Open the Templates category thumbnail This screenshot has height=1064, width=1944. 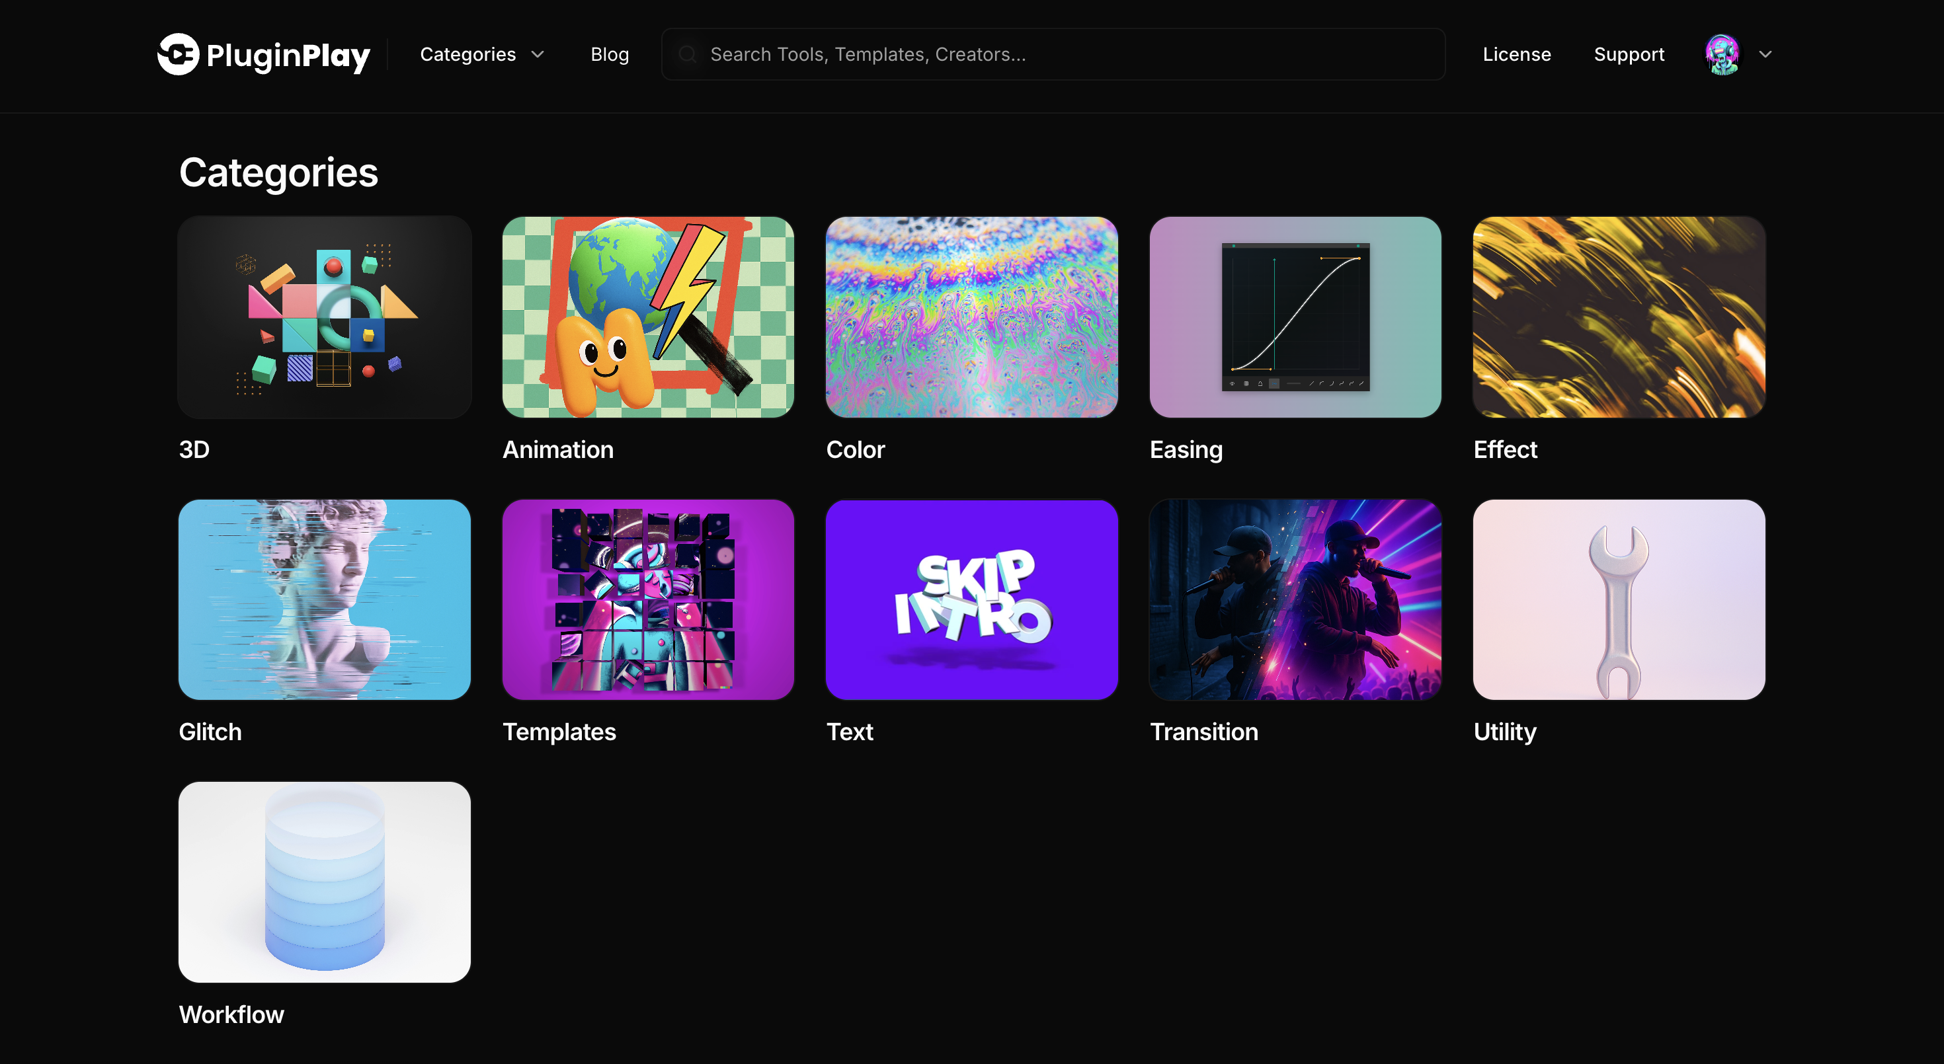(x=647, y=599)
